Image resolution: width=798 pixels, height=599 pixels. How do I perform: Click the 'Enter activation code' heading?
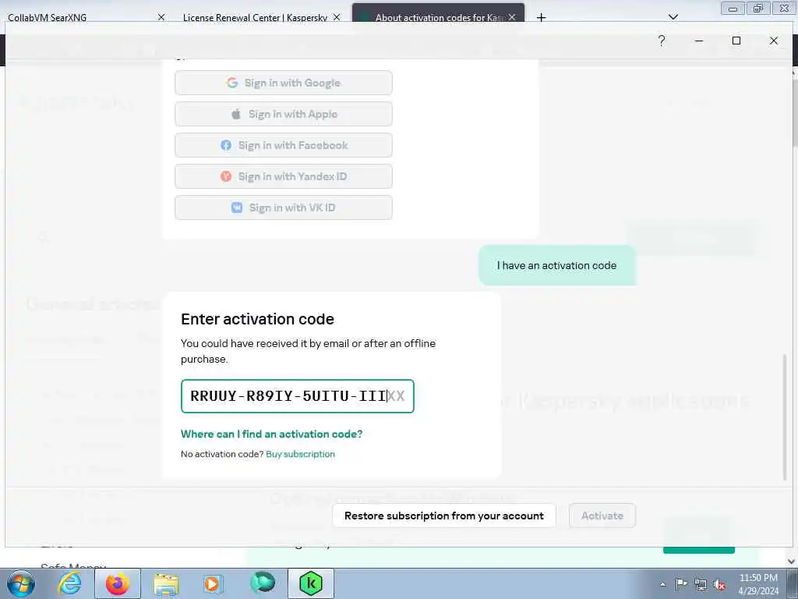point(257,319)
